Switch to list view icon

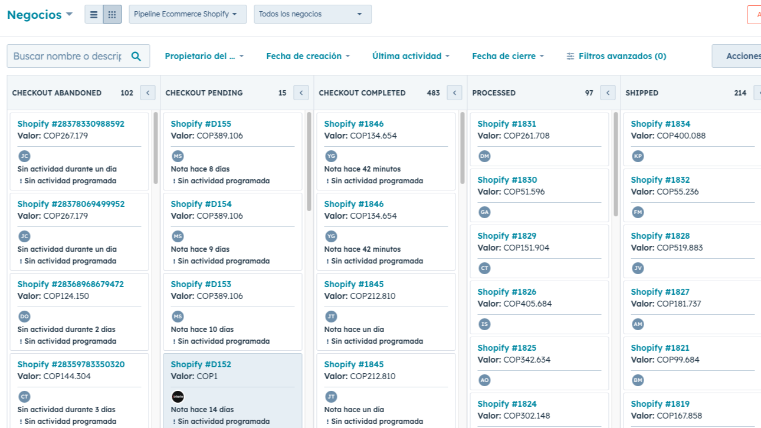(x=94, y=14)
